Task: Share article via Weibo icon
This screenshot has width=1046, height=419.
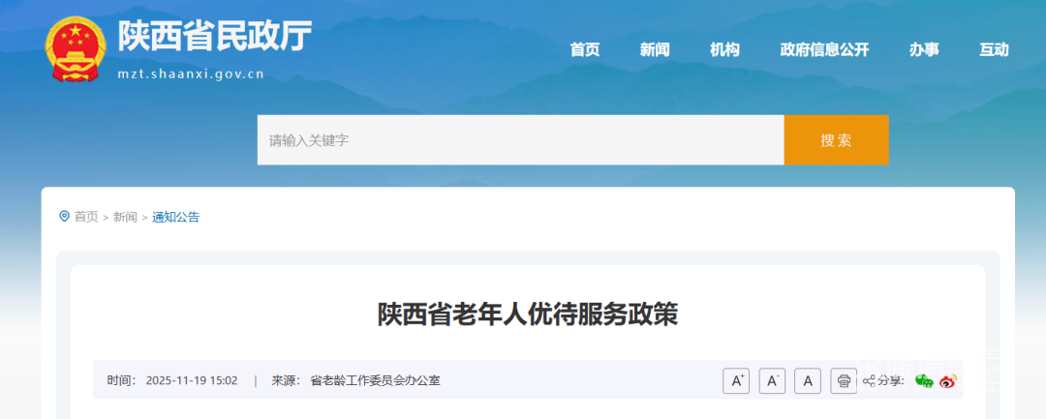Action: point(948,381)
